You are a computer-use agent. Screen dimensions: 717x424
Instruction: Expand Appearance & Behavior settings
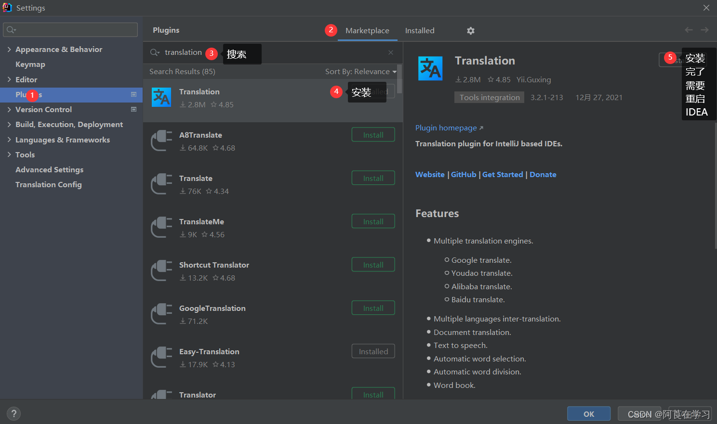pyautogui.click(x=9, y=49)
